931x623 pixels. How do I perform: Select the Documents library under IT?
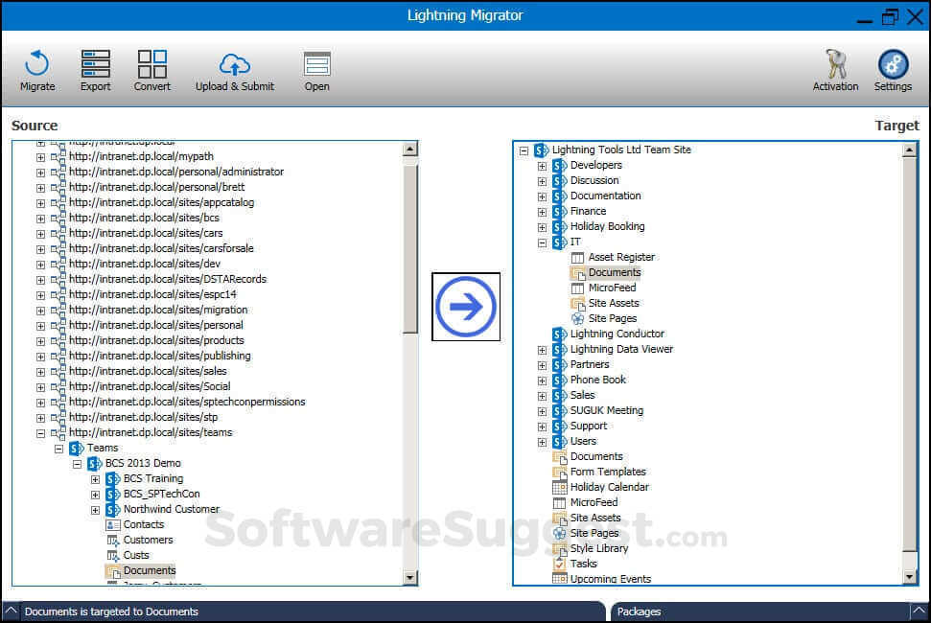pyautogui.click(x=617, y=272)
